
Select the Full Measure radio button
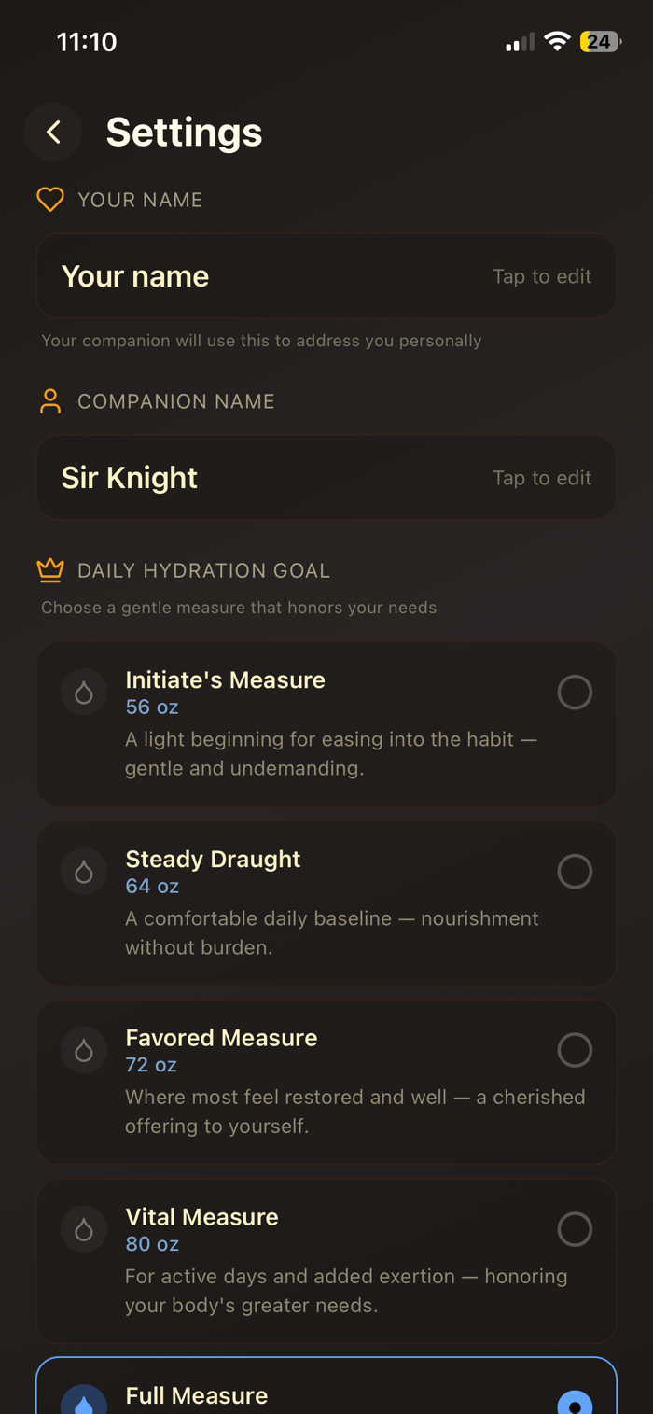tap(575, 1405)
